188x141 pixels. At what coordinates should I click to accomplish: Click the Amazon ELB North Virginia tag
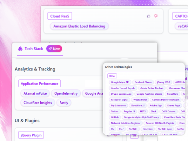pos(160,123)
